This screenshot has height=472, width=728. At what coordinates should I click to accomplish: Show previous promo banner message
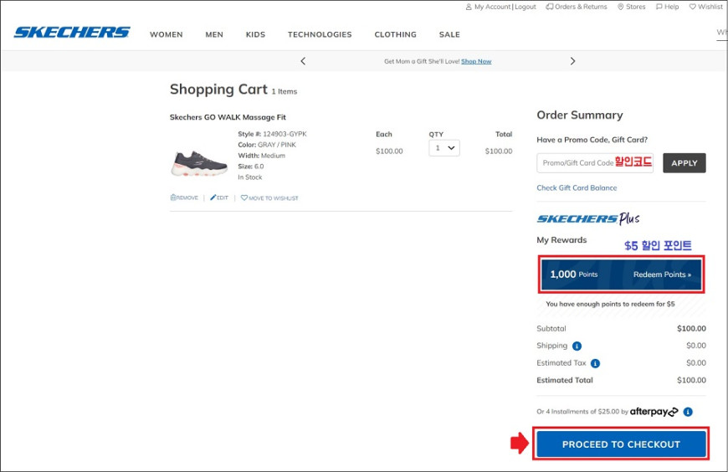tap(303, 61)
